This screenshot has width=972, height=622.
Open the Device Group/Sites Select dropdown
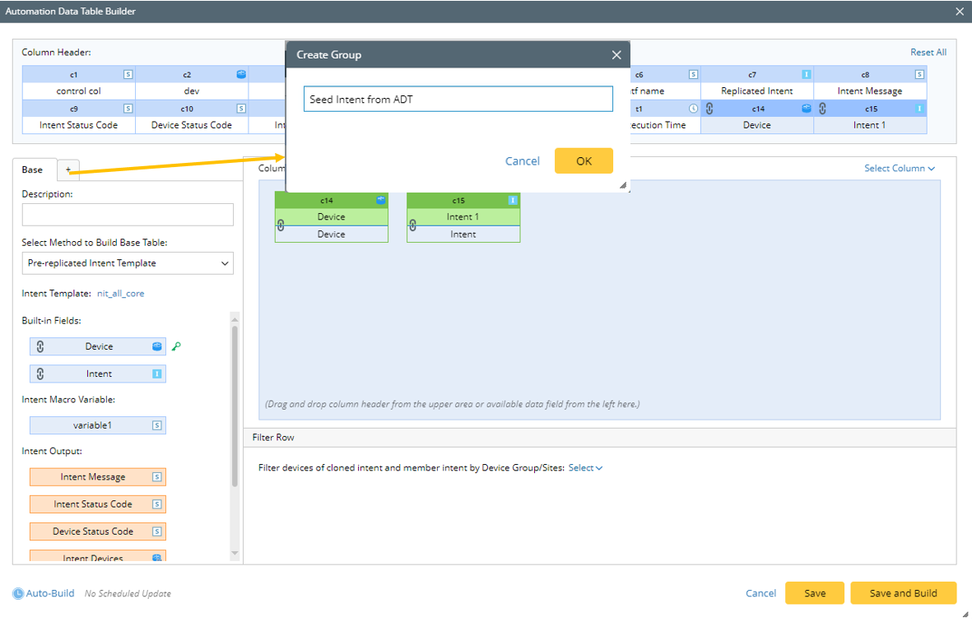(585, 468)
